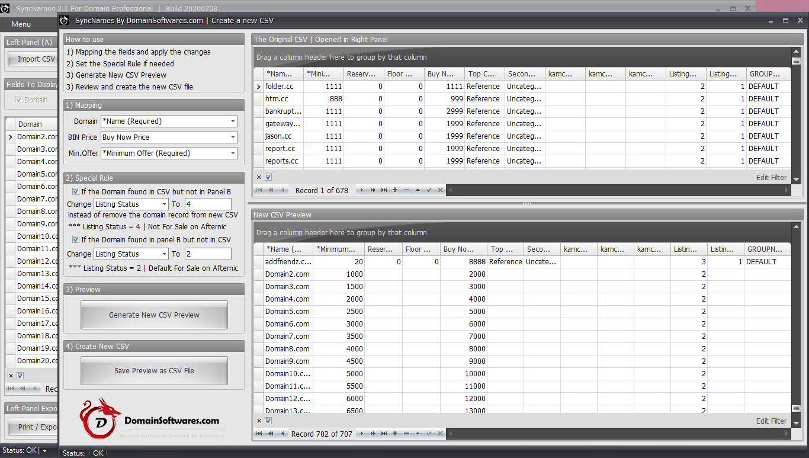Click edit triangle icon in New CSV Preview navigator
The width and height of the screenshot is (809, 458).
[x=418, y=434]
